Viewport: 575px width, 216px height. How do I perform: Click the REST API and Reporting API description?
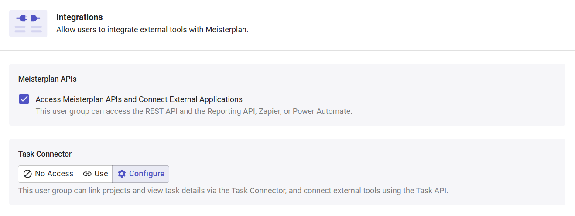pos(194,111)
